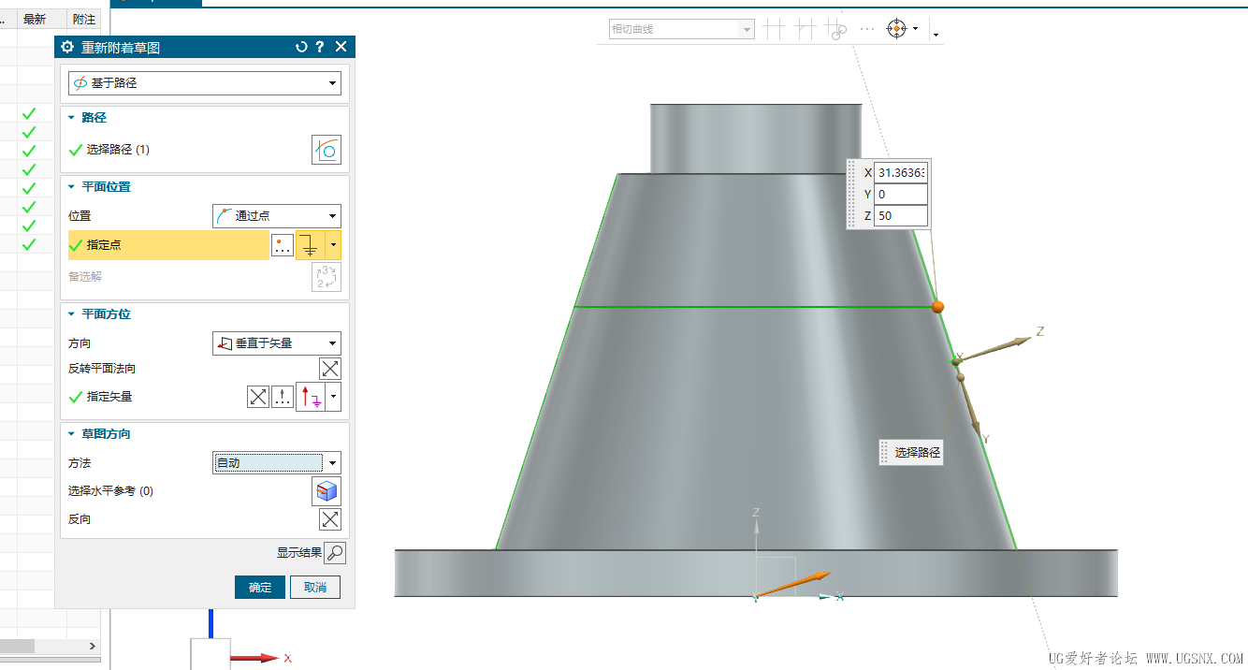Open the point dialog in 指定点 row

click(x=283, y=245)
